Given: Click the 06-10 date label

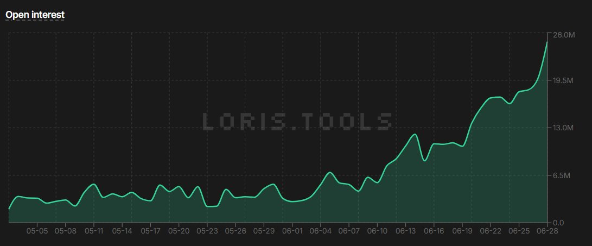Looking at the screenshot, I should tap(377, 230).
